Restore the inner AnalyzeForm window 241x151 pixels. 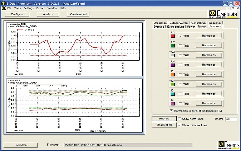pos(233,8)
